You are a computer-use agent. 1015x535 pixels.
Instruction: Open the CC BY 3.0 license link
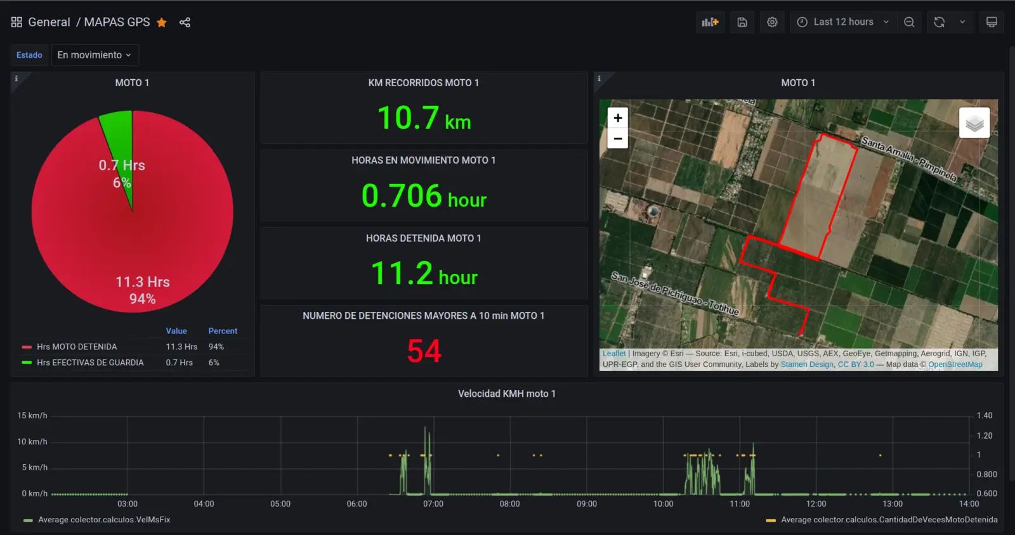pyautogui.click(x=856, y=364)
